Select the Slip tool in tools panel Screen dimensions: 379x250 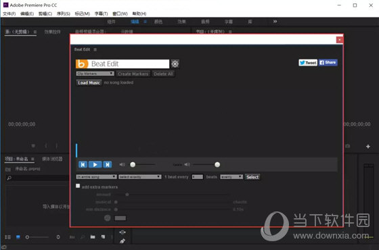[x=122, y=232]
